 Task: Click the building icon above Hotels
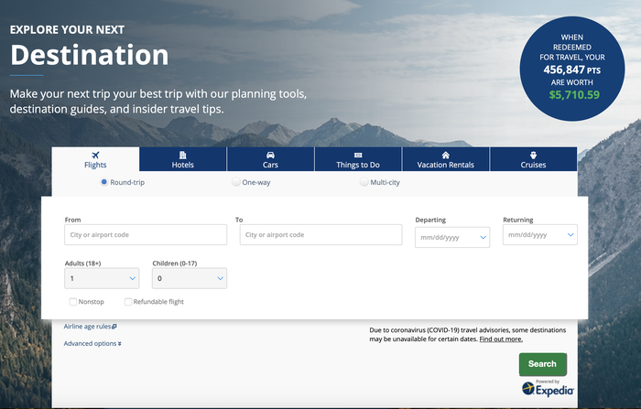coord(183,155)
